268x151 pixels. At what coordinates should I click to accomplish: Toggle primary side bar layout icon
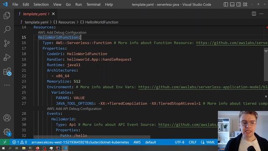[226, 5]
